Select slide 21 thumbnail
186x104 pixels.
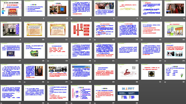[105, 51]
